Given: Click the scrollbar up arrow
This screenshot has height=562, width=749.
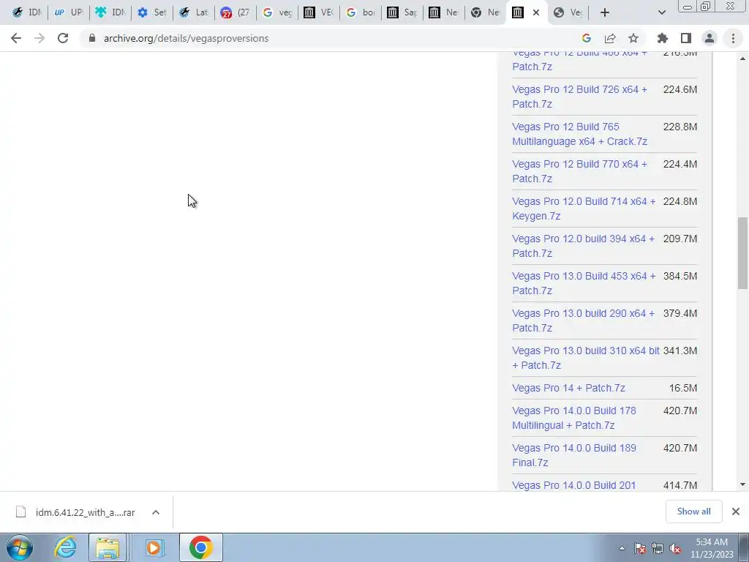Looking at the screenshot, I should [x=742, y=59].
